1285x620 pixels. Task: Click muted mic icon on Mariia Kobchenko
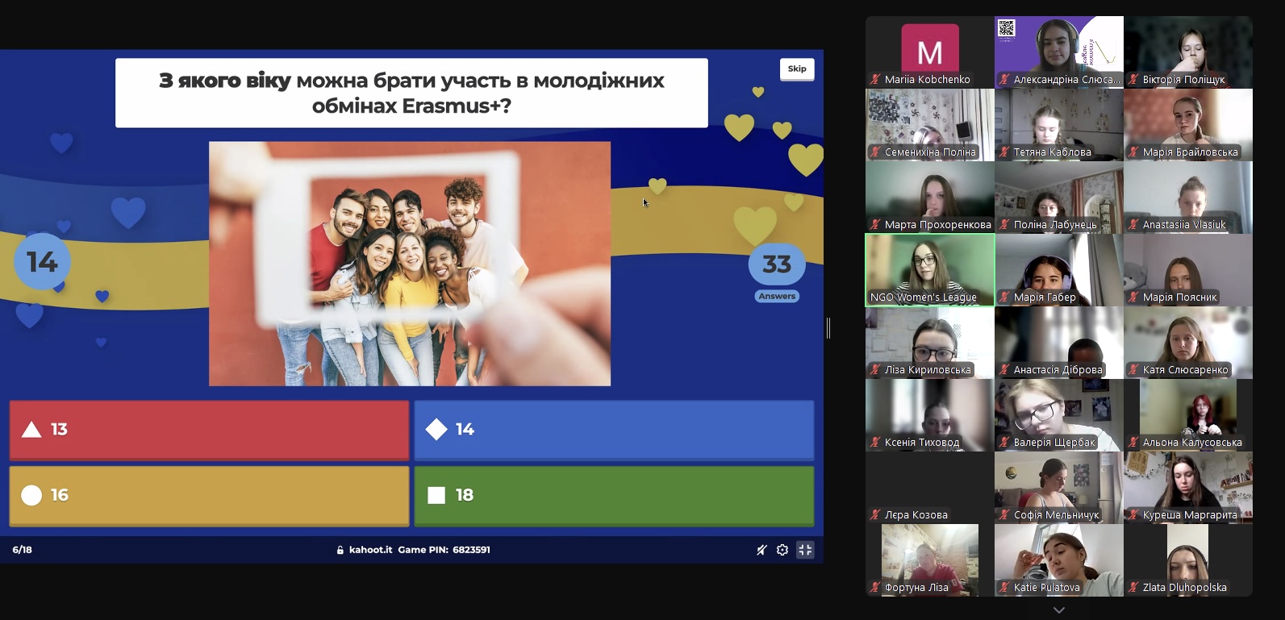tap(874, 79)
